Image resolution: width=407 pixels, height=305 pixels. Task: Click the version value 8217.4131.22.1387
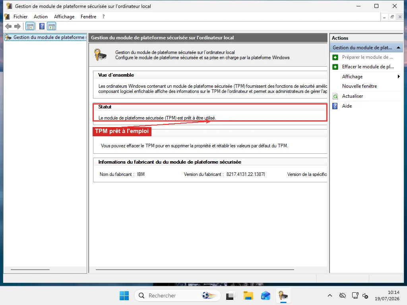click(x=246, y=174)
